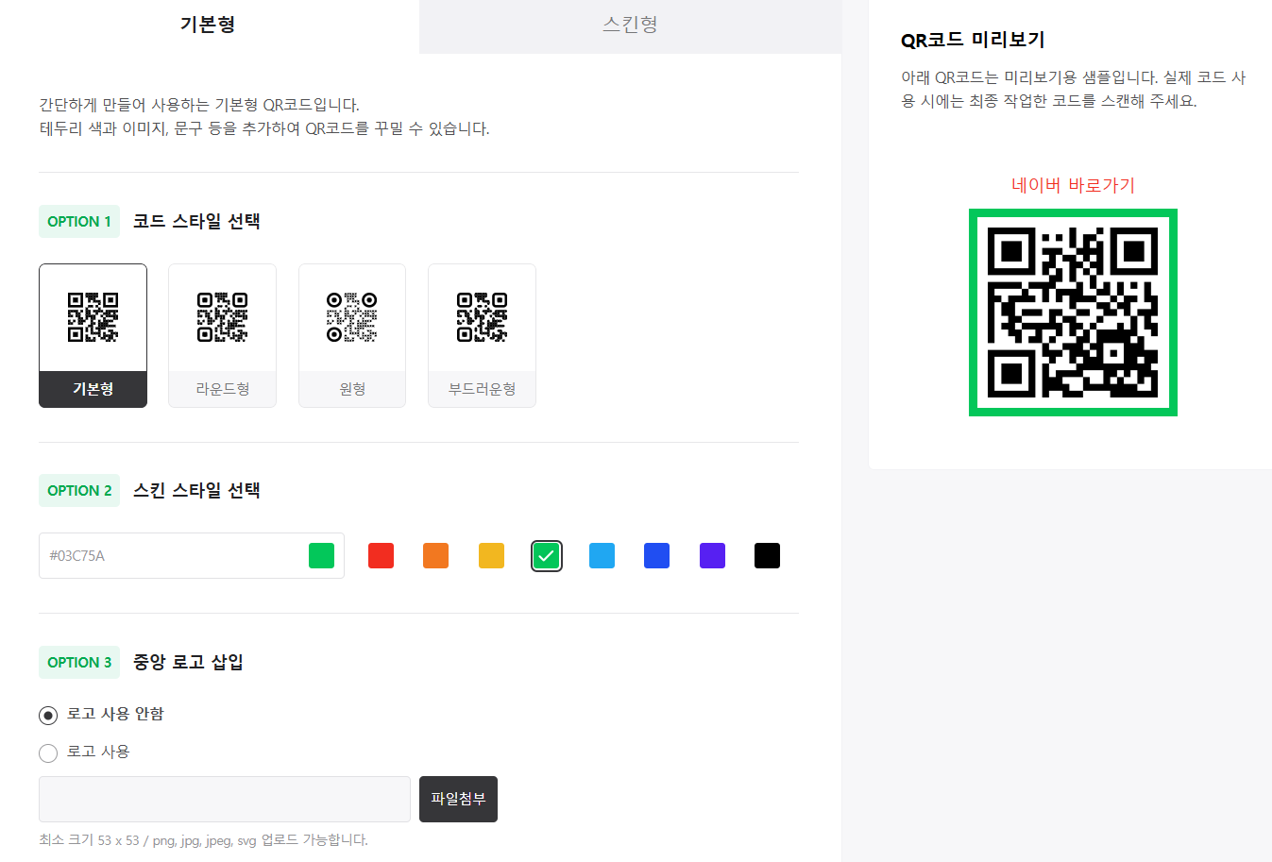This screenshot has height=862, width=1272.
Task: Pick the sky blue skin color swatch
Action: pos(602,555)
